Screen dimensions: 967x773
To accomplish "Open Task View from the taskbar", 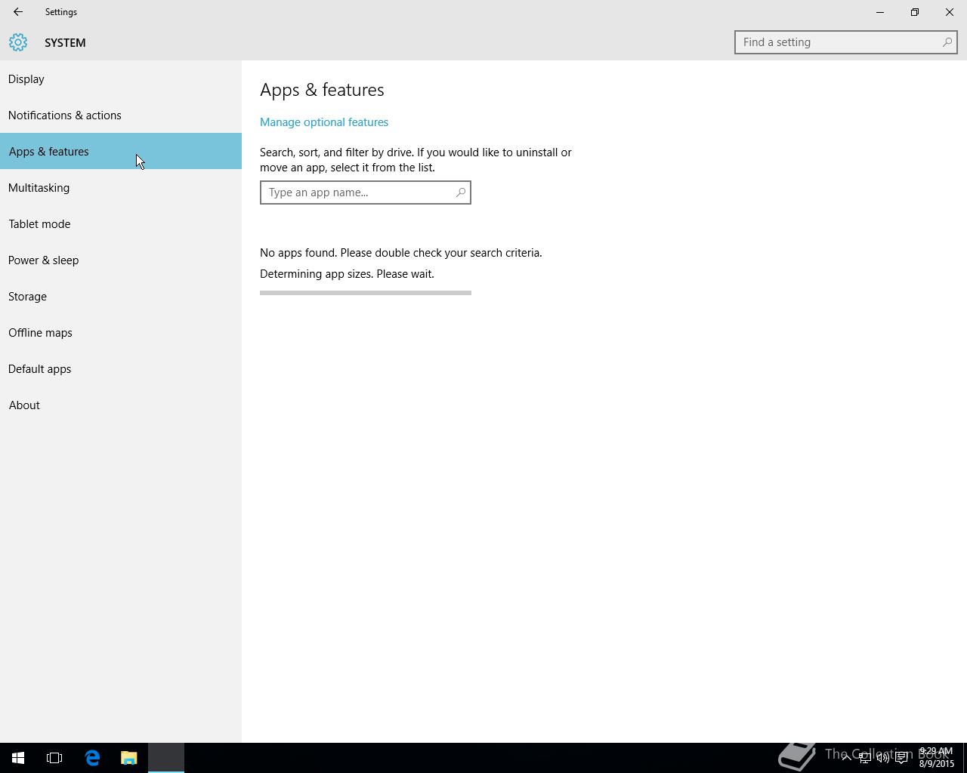I will pos(54,758).
